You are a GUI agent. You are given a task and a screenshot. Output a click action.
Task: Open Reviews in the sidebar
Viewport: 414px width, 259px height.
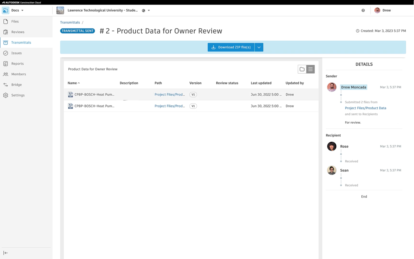pos(18,32)
